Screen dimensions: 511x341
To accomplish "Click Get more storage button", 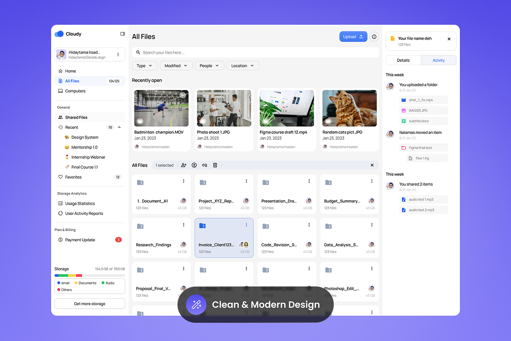I will click(89, 304).
